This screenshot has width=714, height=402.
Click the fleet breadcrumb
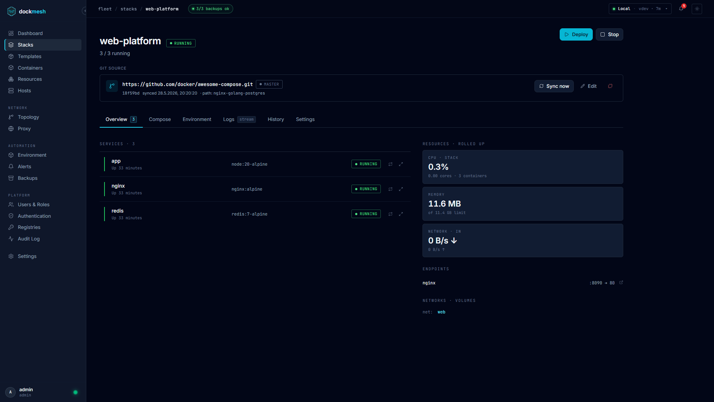coord(105,9)
